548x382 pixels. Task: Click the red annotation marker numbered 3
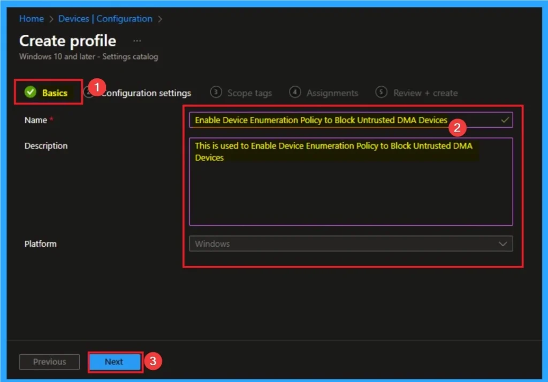click(x=153, y=361)
